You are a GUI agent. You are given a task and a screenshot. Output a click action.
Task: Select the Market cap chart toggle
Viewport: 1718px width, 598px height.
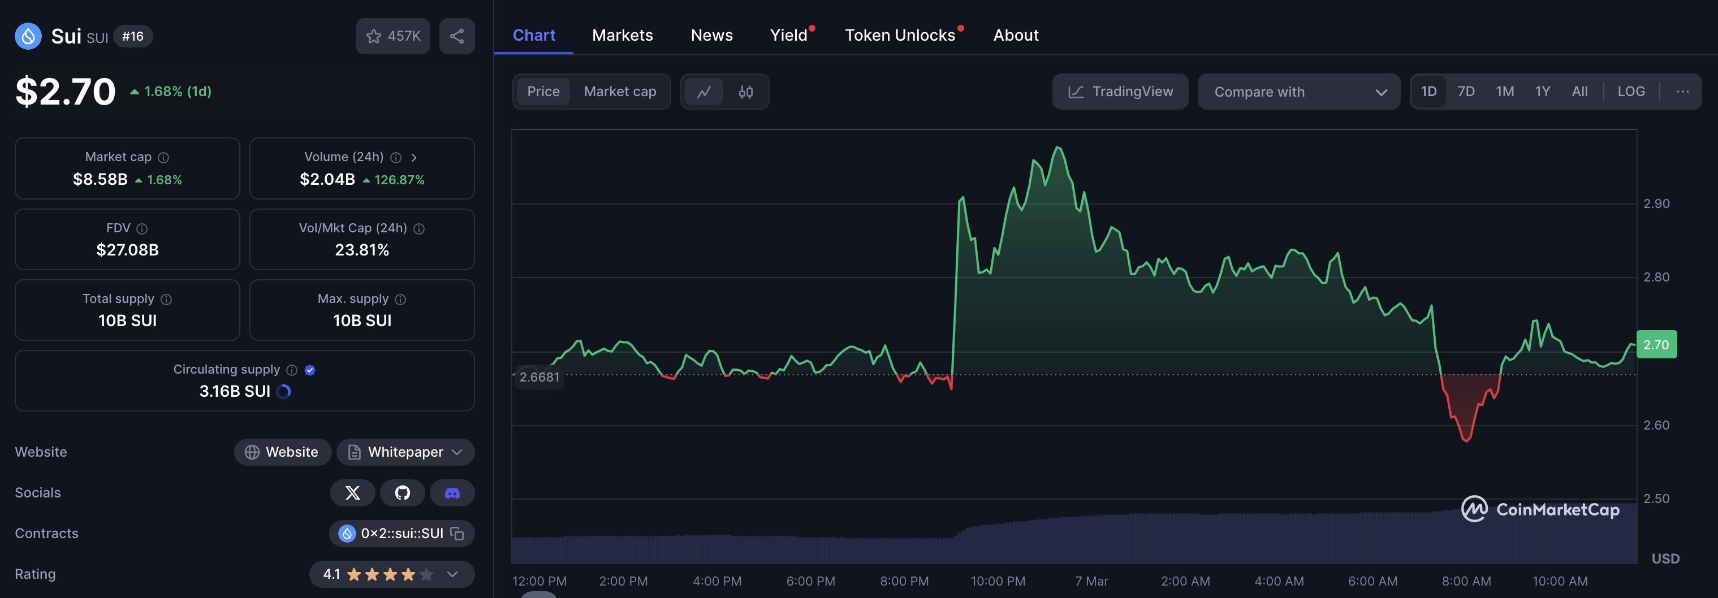click(620, 92)
